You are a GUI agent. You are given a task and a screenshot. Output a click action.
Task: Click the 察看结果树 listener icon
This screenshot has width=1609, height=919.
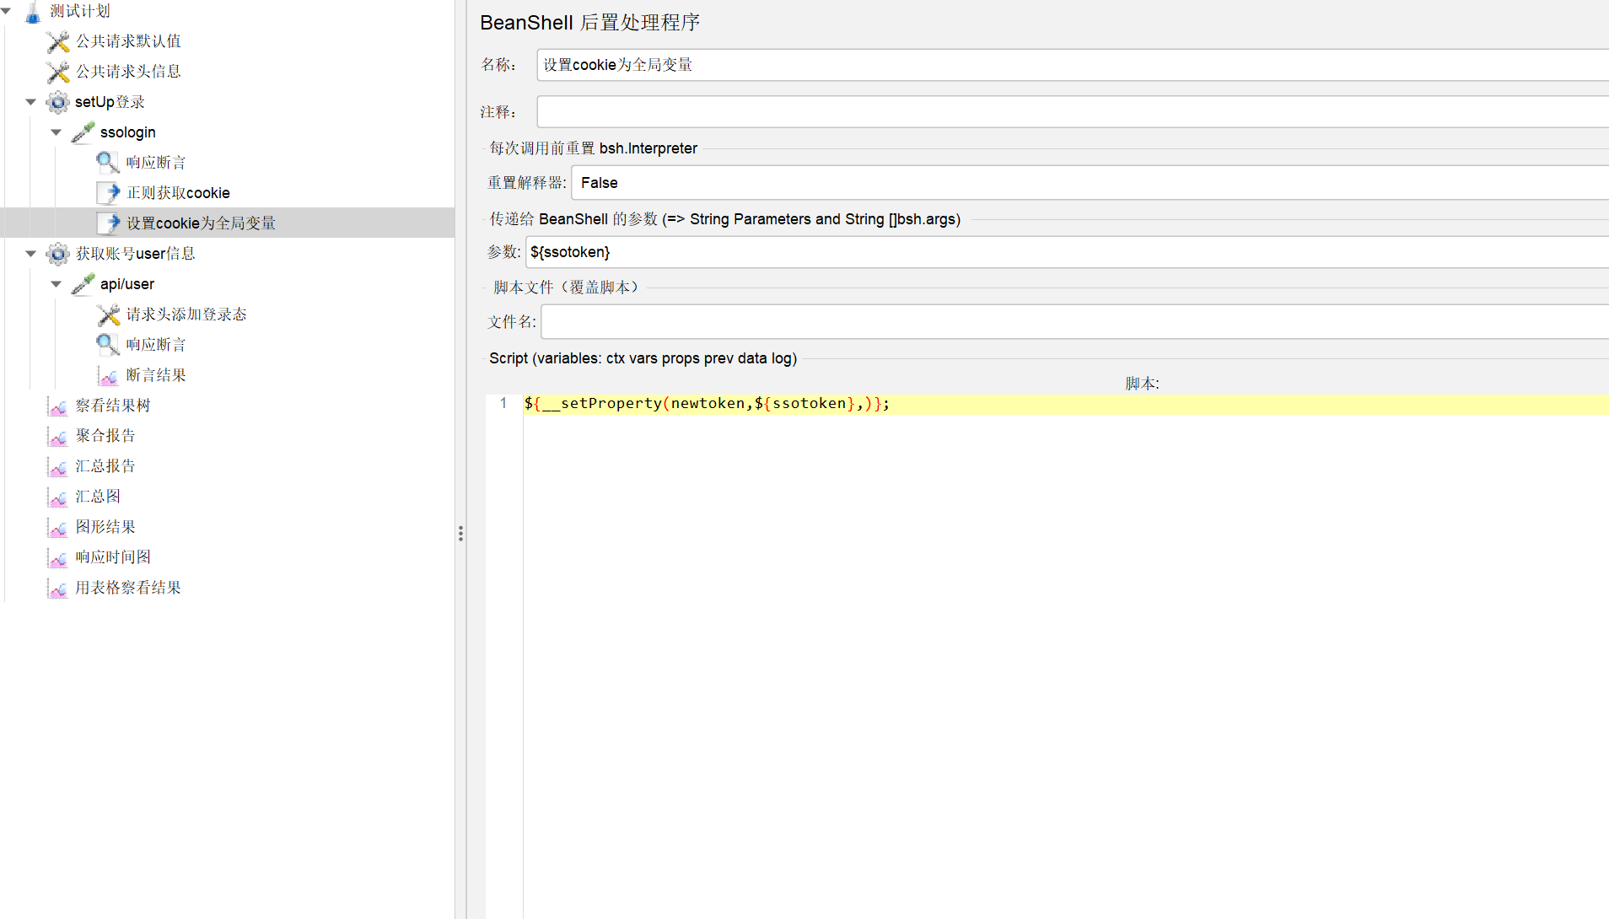(x=57, y=406)
